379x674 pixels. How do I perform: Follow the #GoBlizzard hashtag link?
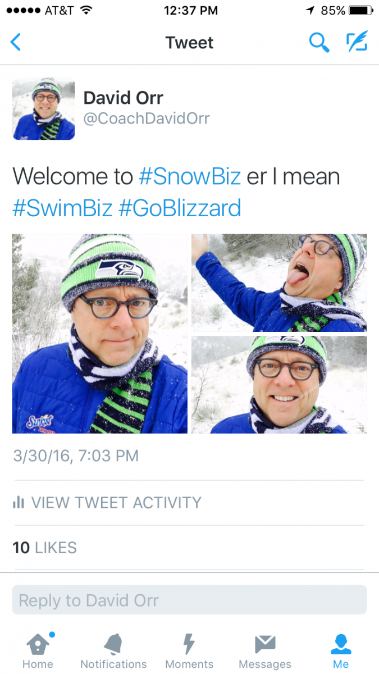click(180, 208)
